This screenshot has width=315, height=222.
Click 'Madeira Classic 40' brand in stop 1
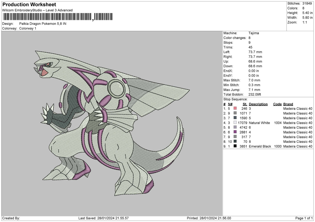(x=298, y=109)
